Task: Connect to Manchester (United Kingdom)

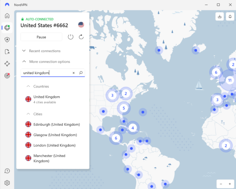Action: click(x=53, y=158)
